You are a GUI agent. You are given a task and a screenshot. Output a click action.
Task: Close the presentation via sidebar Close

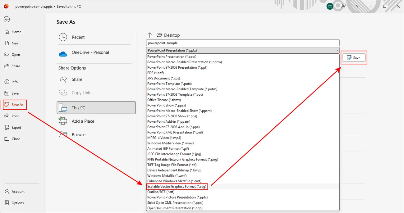pos(12,139)
